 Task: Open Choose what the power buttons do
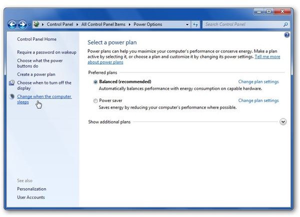tap(40, 63)
